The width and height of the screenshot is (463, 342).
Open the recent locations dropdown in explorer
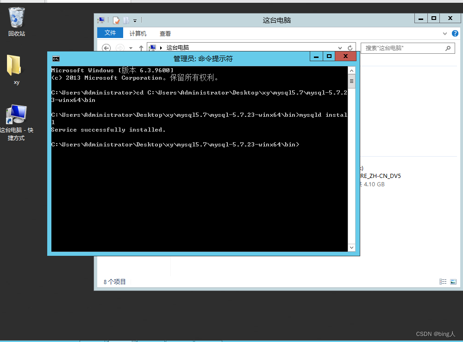tap(131, 48)
